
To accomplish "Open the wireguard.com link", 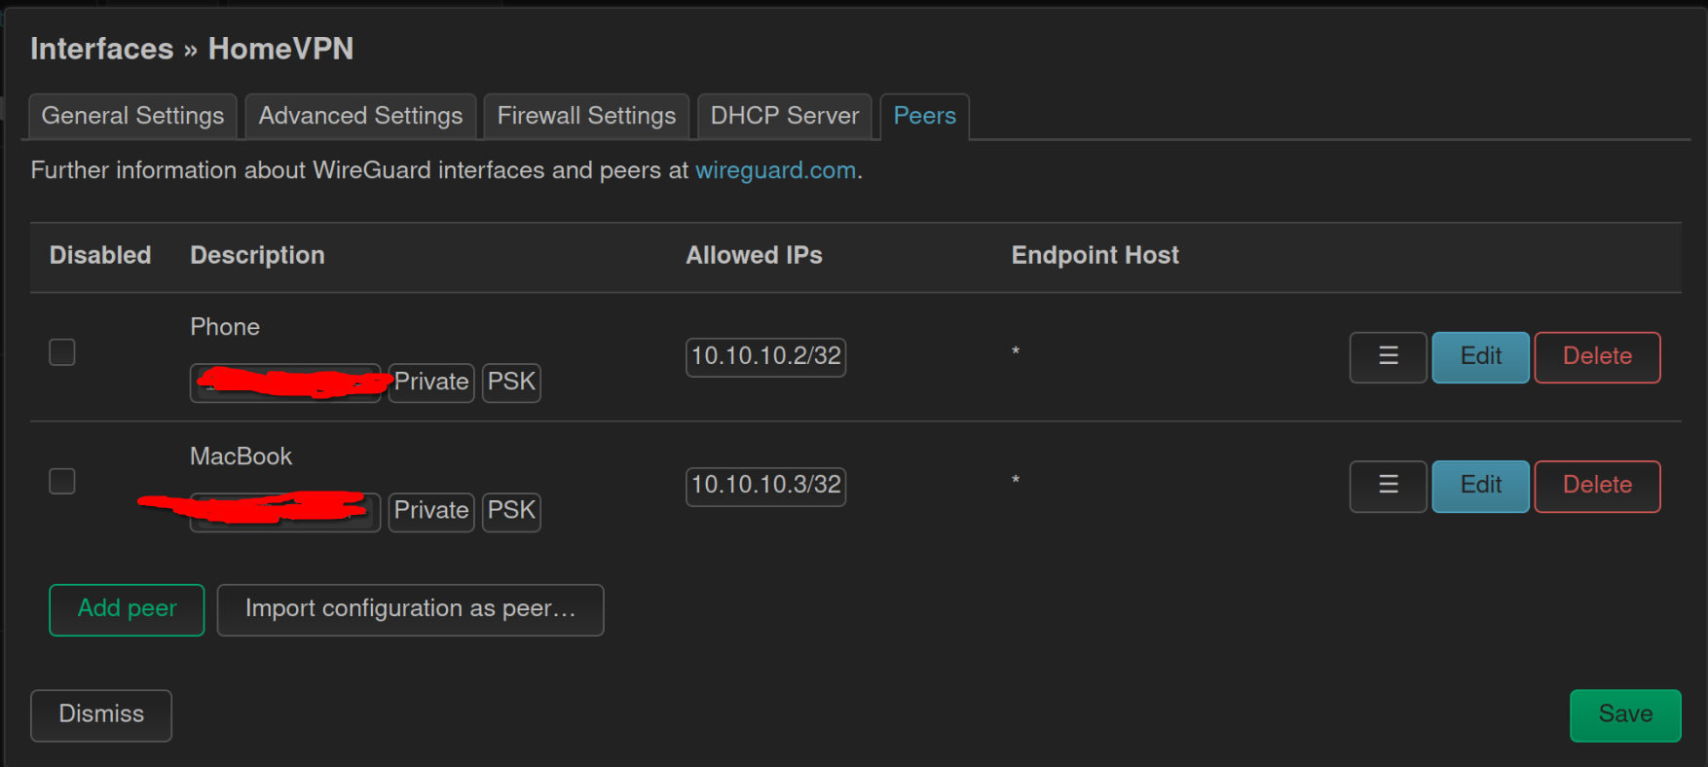I will [776, 170].
